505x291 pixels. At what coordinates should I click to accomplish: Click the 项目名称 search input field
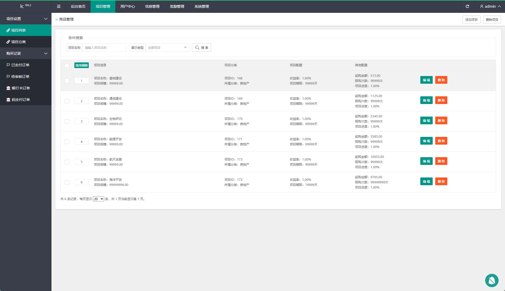[104, 48]
